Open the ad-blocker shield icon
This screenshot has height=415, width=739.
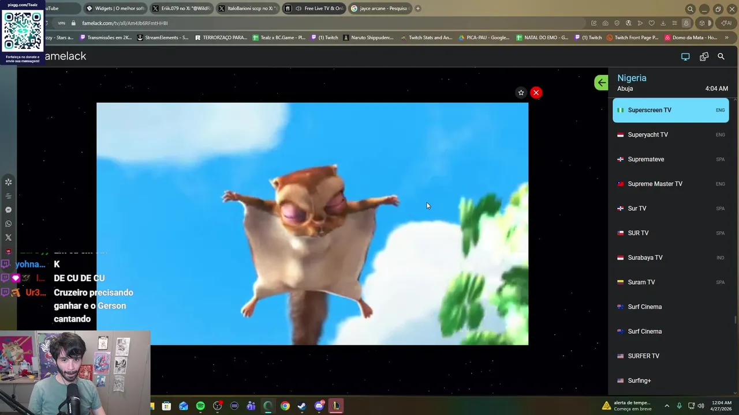coord(617,23)
